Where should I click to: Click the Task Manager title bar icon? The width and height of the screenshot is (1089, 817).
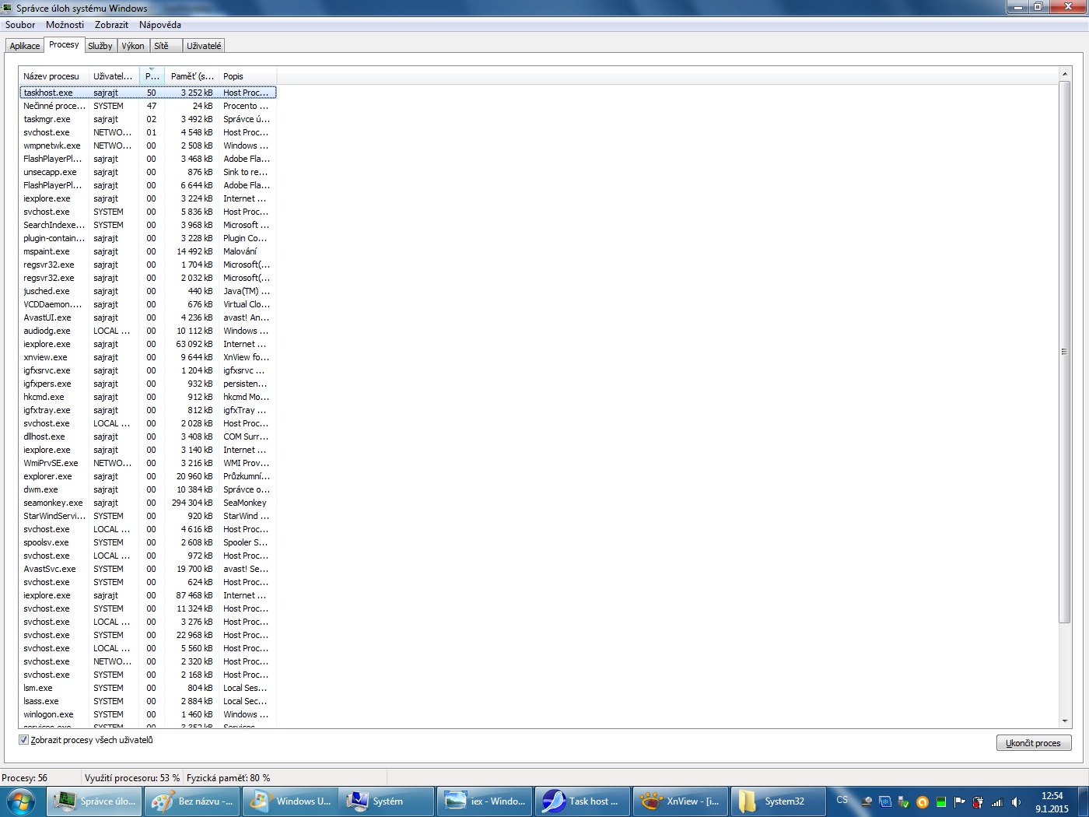[x=7, y=8]
